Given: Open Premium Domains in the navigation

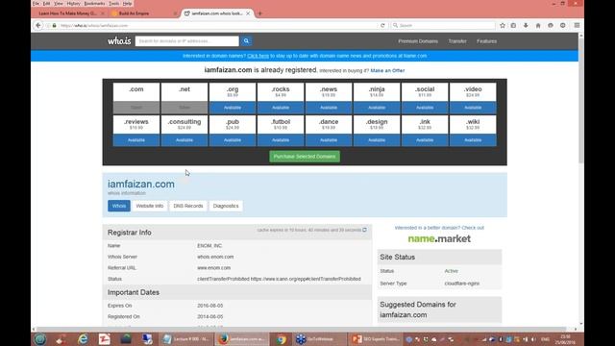Looking at the screenshot, I should click(418, 41).
